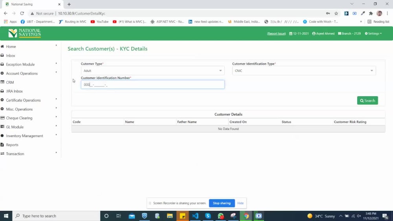Open Settings dropdown in header
The image size is (393, 221).
[373, 33]
